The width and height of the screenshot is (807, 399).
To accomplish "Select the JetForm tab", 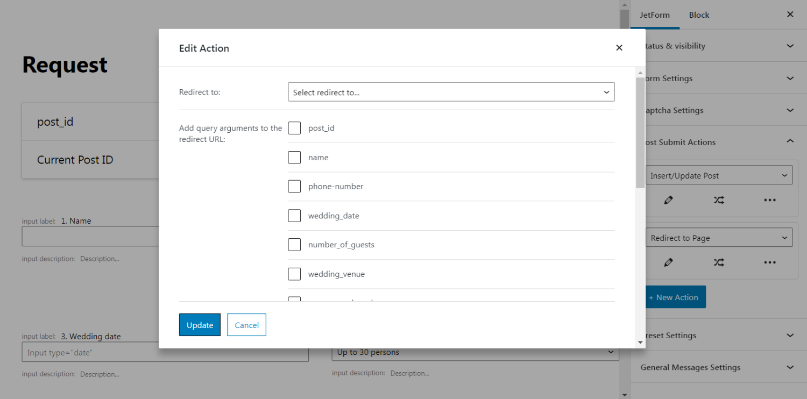I will pos(655,15).
